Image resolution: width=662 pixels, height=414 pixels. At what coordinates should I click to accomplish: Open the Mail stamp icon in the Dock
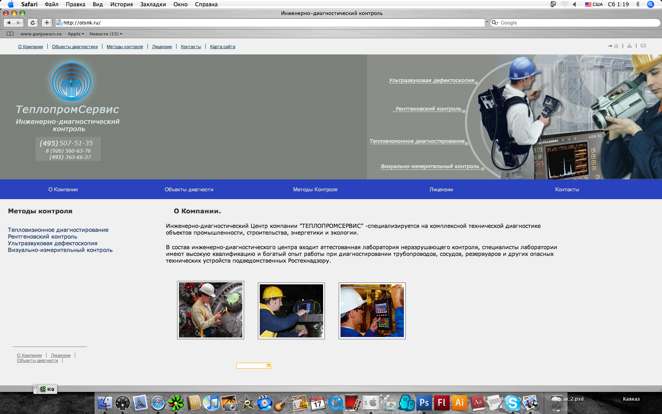click(x=140, y=403)
